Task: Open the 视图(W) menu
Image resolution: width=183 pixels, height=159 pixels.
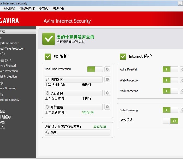Action: click(x=9, y=9)
